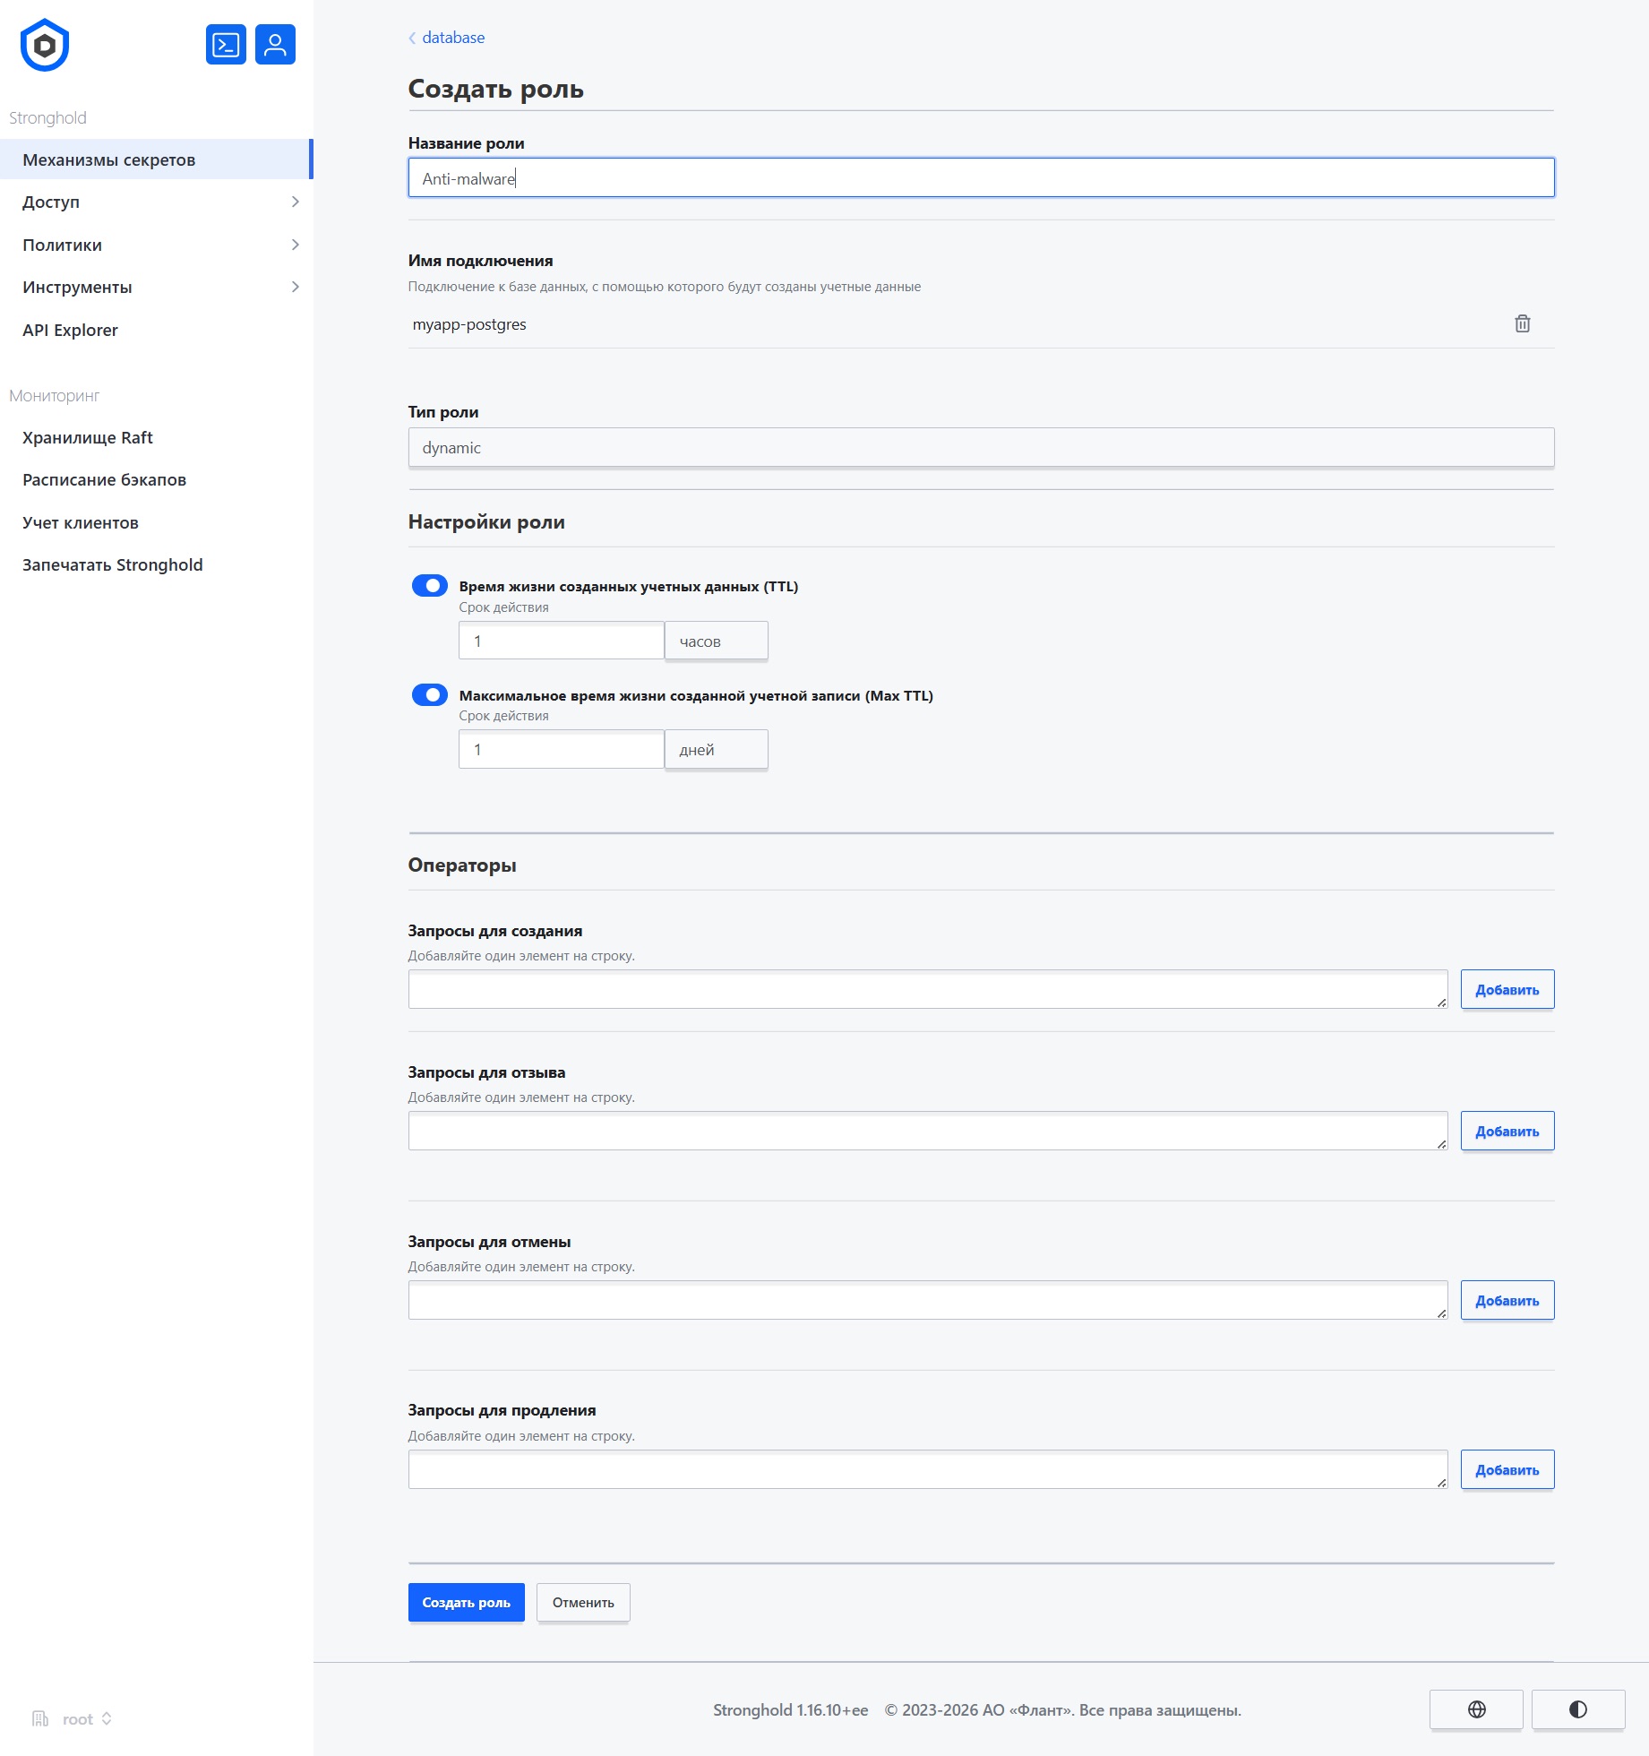This screenshot has height=1756, width=1649.
Task: Click the Создать роль button
Action: (x=466, y=1602)
